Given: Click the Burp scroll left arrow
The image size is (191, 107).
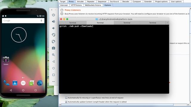Looking at the screenshot, I should coord(60,105).
